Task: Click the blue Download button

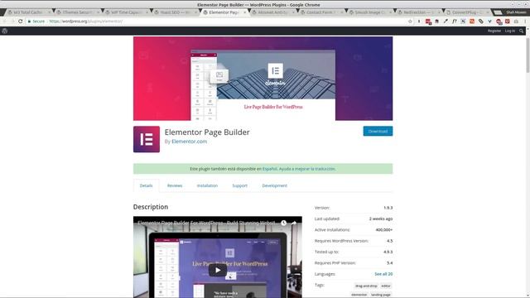Action: pyautogui.click(x=378, y=131)
